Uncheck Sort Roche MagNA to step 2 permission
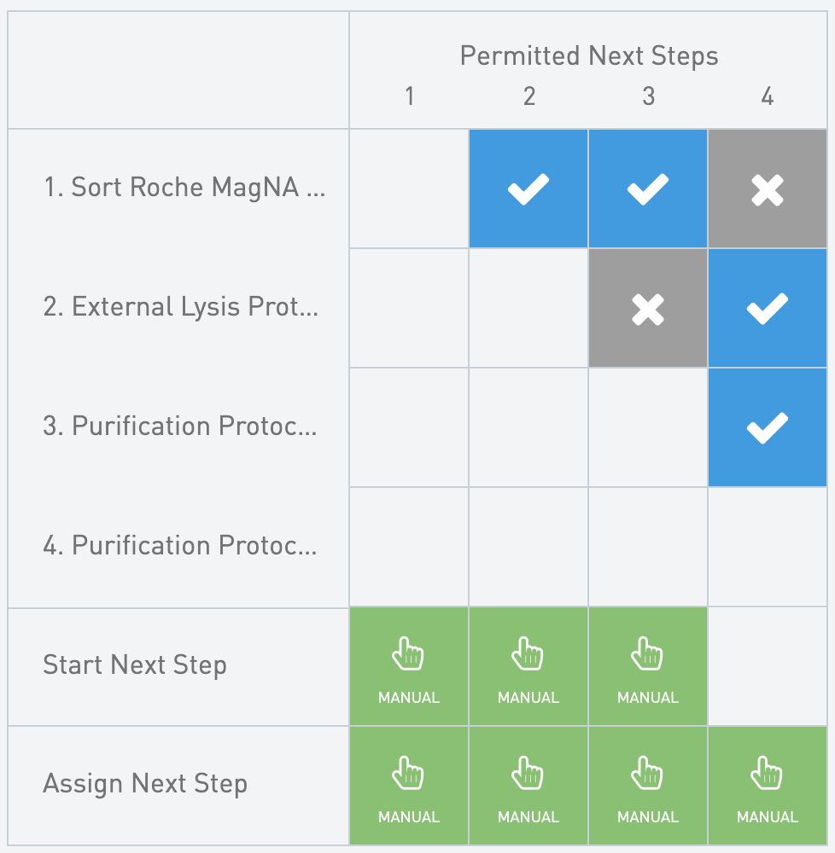 [x=528, y=189]
